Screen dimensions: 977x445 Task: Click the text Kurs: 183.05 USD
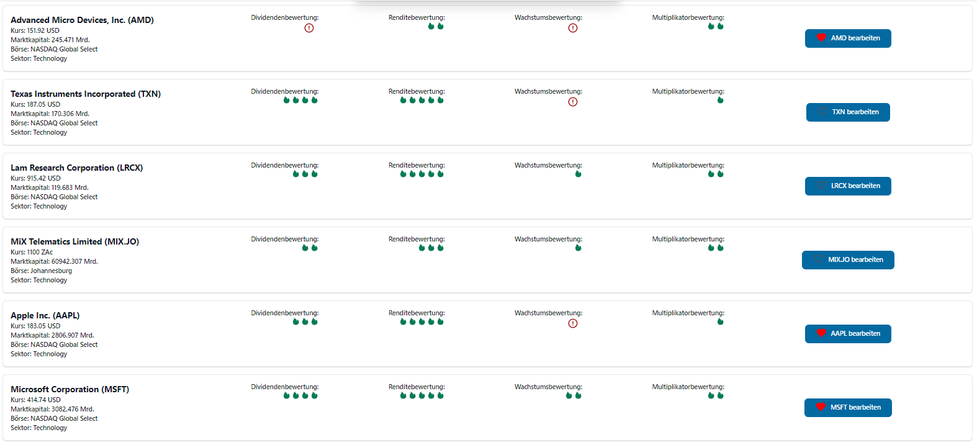[35, 326]
